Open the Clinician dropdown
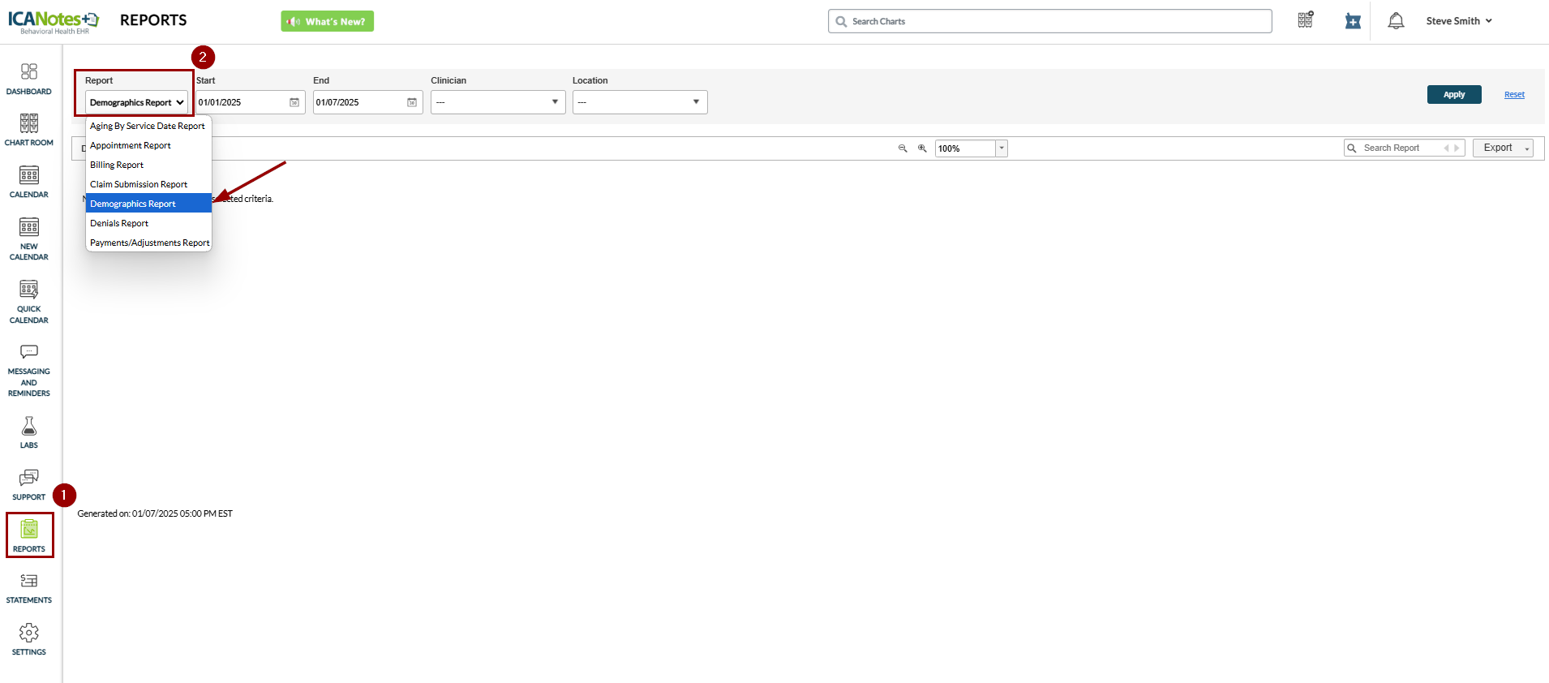 (x=498, y=102)
